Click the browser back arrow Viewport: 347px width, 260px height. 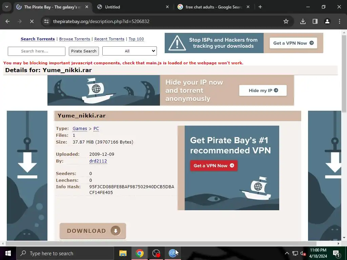point(7,21)
